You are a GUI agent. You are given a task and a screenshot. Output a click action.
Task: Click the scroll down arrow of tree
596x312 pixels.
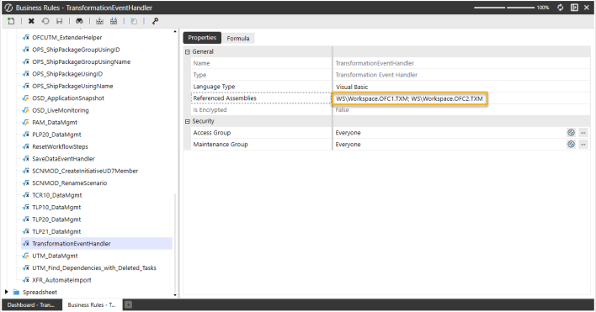(x=175, y=295)
